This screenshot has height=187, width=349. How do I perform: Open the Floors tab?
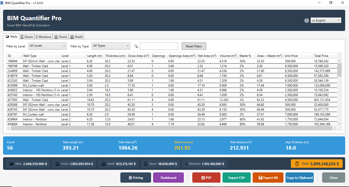pos(61,37)
